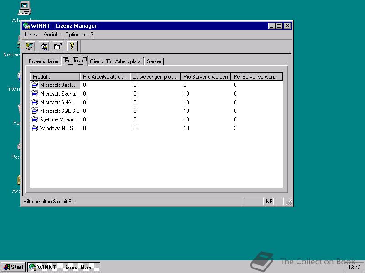Minimize the Lizenz-Manager window
365x273 pixels.
[271, 26]
